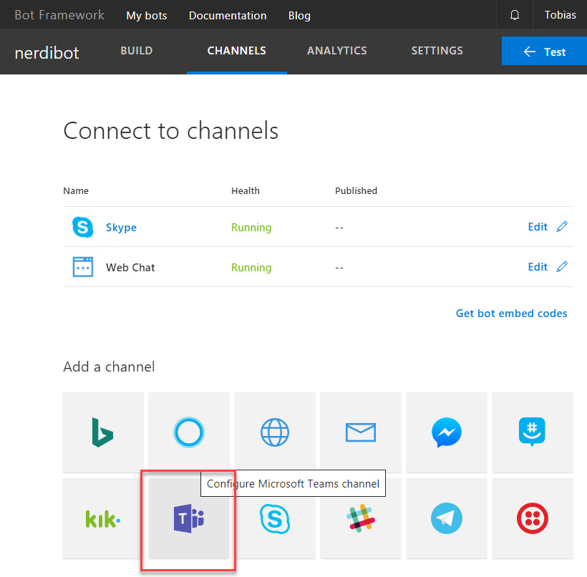Image resolution: width=587 pixels, height=577 pixels.
Task: Select the CHANNELS tab
Action: 237,51
